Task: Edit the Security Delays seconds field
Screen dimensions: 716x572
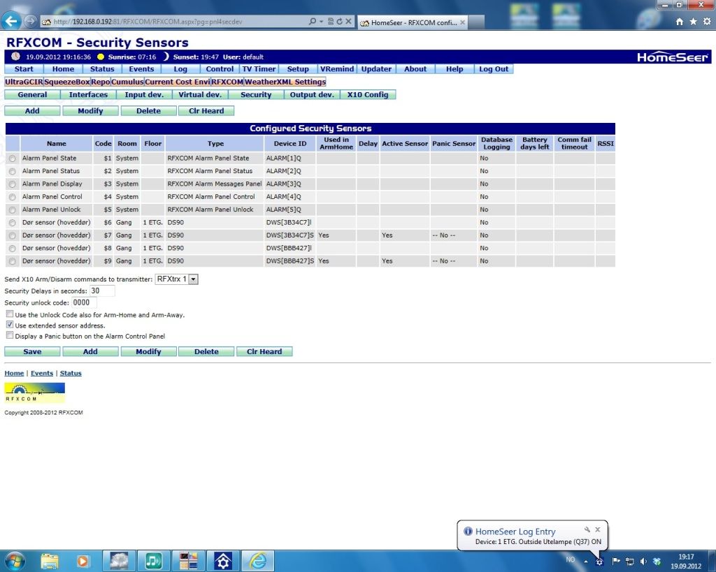Action: (x=102, y=291)
